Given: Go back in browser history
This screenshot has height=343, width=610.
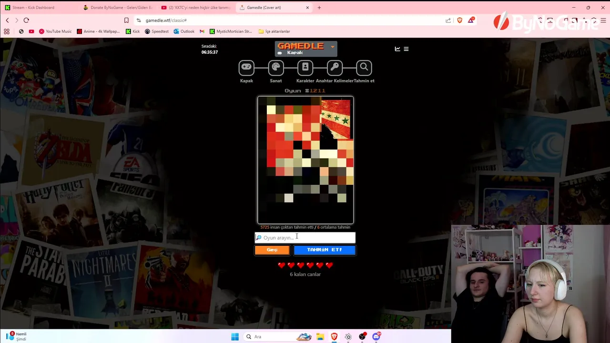Looking at the screenshot, I should tap(7, 20).
